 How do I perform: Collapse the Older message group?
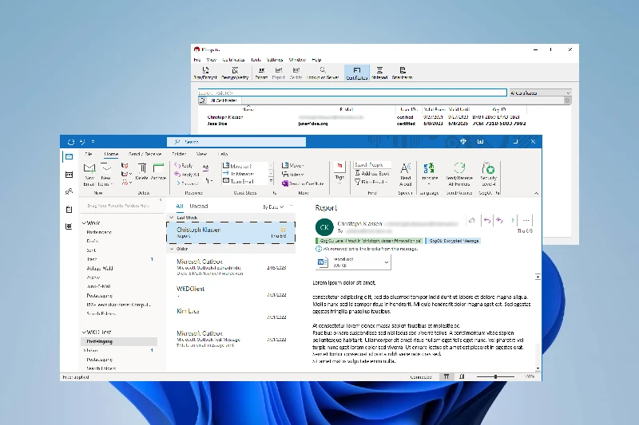(x=172, y=249)
